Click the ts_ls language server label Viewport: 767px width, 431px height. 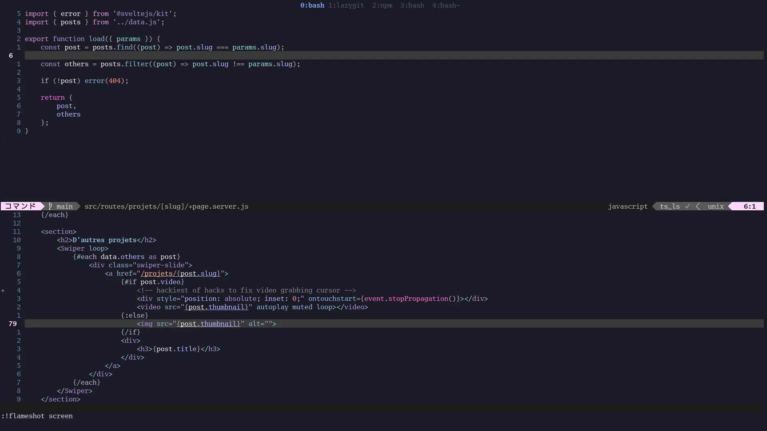click(670, 206)
